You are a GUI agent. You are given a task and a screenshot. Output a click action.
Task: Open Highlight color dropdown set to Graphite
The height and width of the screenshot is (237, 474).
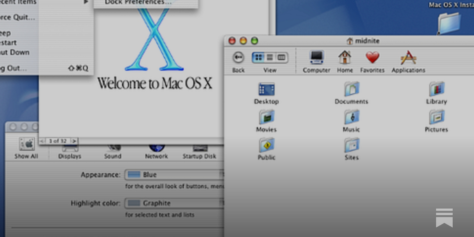(x=174, y=203)
